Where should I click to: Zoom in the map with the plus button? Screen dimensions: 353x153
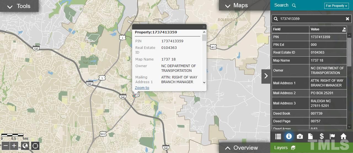click(x=14, y=146)
